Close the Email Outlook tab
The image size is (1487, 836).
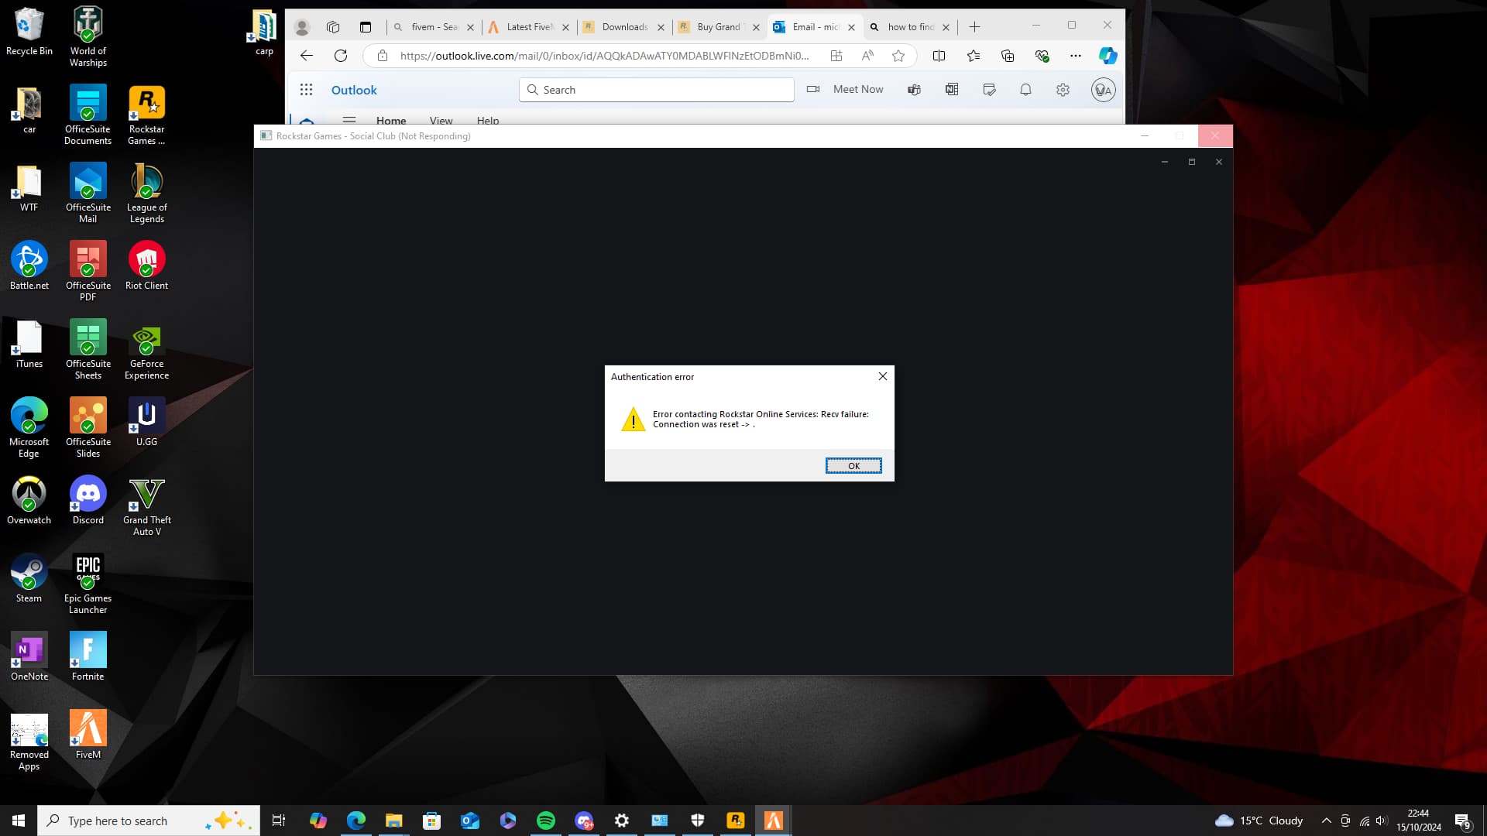pos(851,27)
